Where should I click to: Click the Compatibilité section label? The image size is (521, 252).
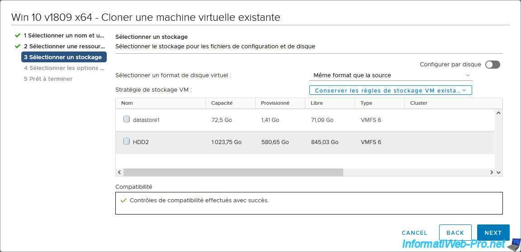[x=133, y=187]
